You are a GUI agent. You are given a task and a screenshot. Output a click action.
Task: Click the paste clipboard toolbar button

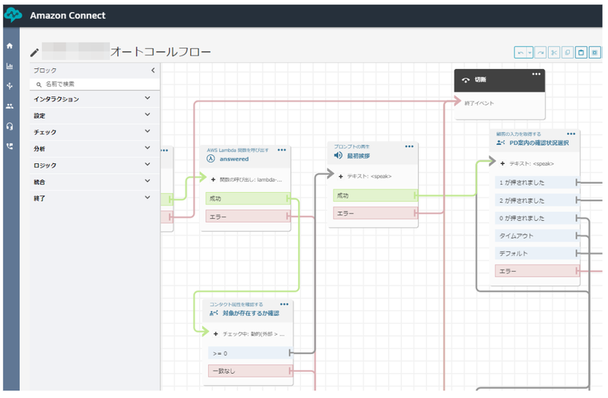[x=581, y=52]
